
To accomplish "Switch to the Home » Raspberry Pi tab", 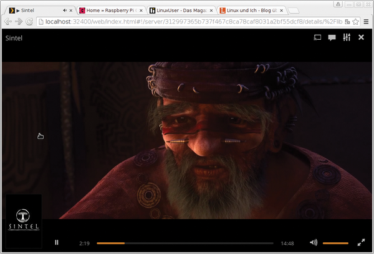I will click(x=111, y=11).
